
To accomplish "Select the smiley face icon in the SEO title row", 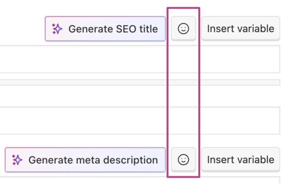I will 184,28.
